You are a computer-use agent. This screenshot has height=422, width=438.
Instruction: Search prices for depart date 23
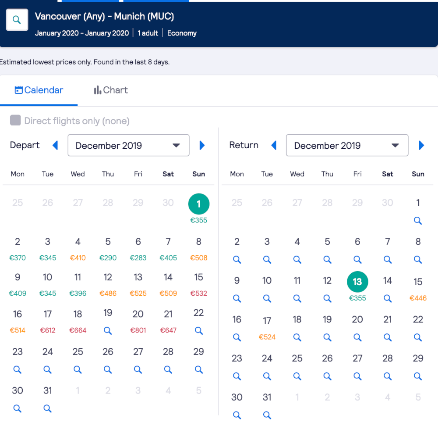tap(18, 370)
